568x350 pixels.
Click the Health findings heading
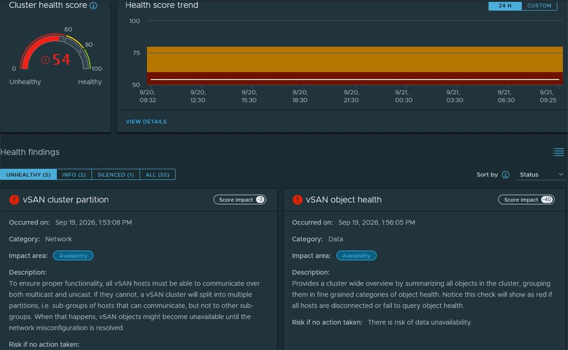(x=30, y=152)
